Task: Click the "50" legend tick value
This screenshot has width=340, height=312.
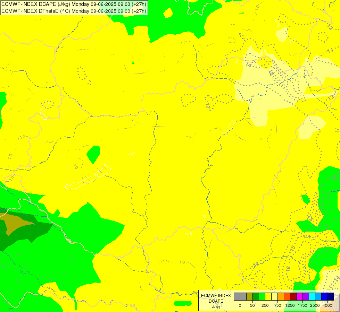Action: click(x=252, y=305)
